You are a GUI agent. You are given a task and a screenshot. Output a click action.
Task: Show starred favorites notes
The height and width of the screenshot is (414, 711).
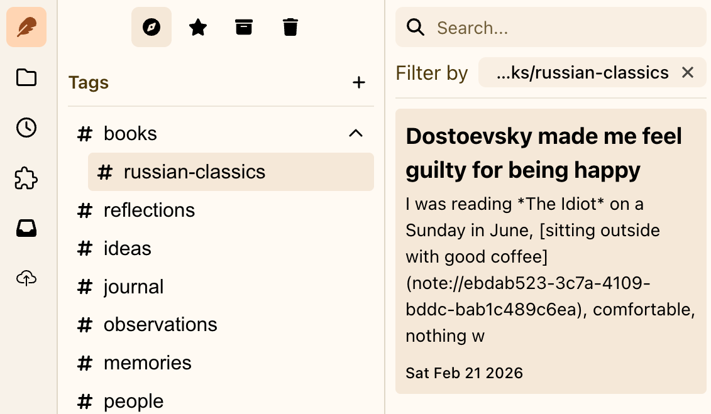[x=198, y=27]
